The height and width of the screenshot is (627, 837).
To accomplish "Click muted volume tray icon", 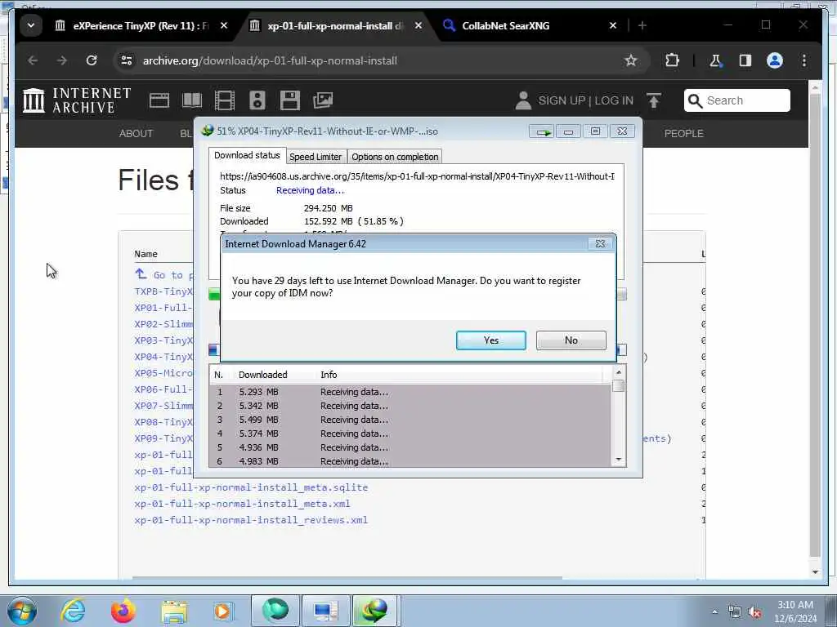I will click(754, 612).
